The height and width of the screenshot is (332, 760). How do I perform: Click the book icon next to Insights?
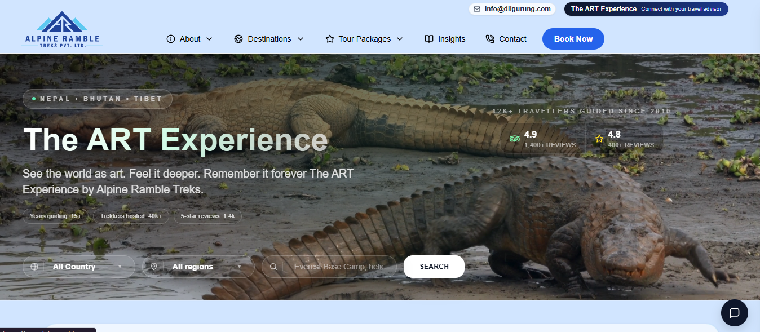click(429, 39)
